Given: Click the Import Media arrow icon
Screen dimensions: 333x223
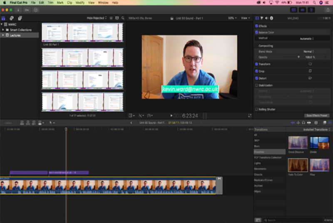Looking at the screenshot, I should click(19, 10).
